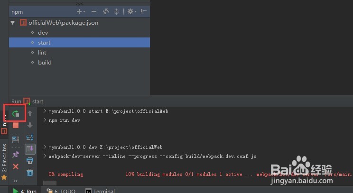Pin the Run tab
353x193 pixels.
point(16,154)
